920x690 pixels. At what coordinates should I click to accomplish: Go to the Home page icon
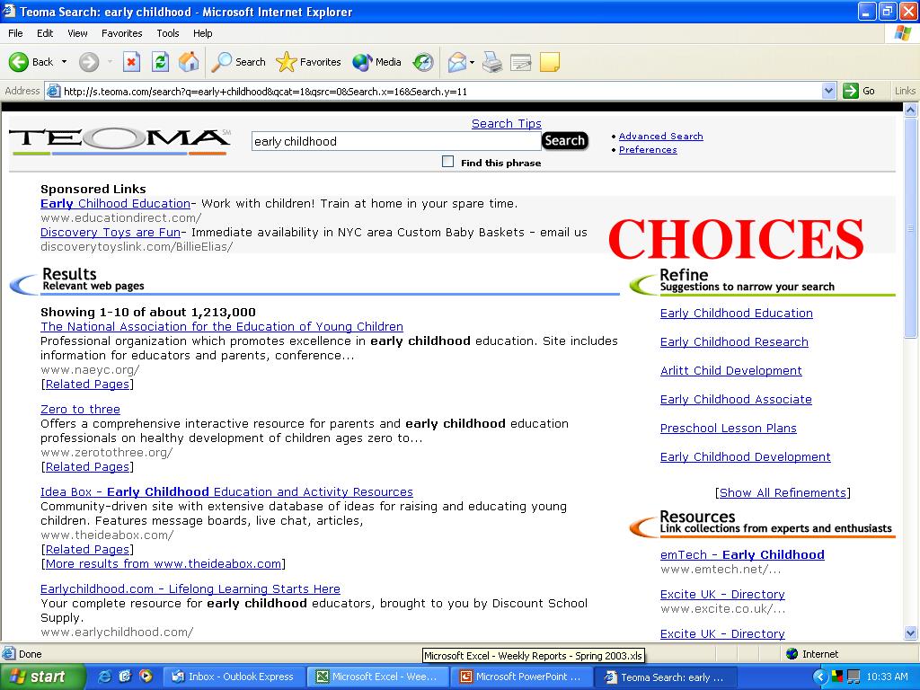tap(189, 62)
